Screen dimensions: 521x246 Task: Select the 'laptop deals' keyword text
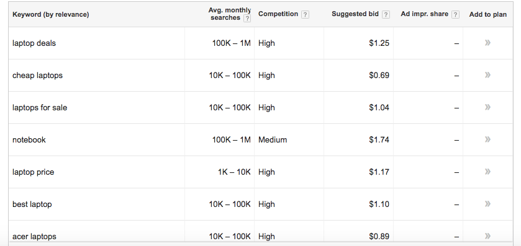34,43
